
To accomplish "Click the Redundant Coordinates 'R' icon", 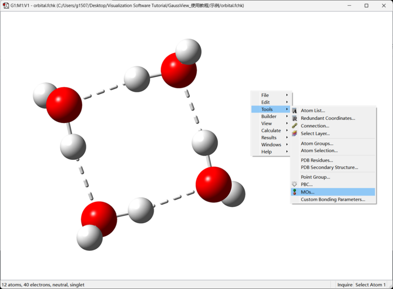I will click(x=295, y=118).
